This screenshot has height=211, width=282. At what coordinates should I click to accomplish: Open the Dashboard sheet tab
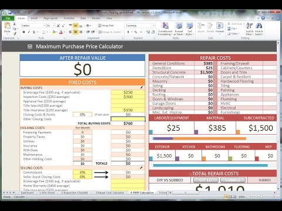point(27,193)
